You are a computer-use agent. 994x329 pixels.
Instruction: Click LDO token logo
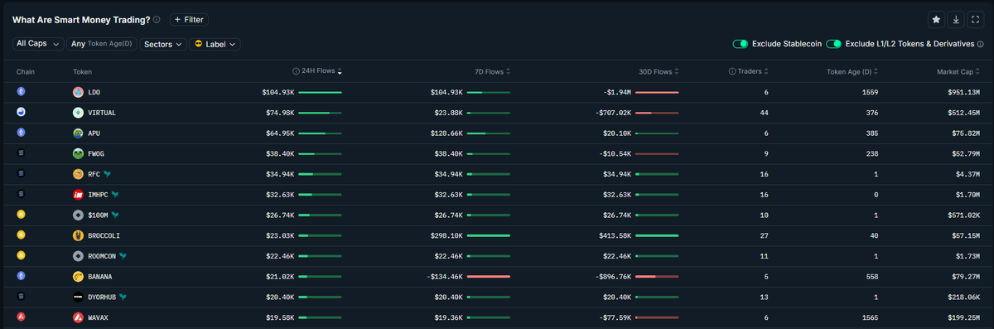(x=78, y=92)
